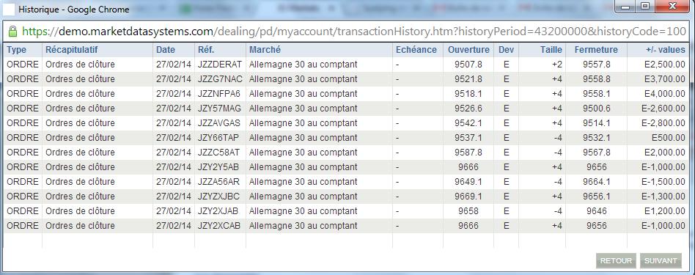Click the Fermeture column header

coord(596,50)
